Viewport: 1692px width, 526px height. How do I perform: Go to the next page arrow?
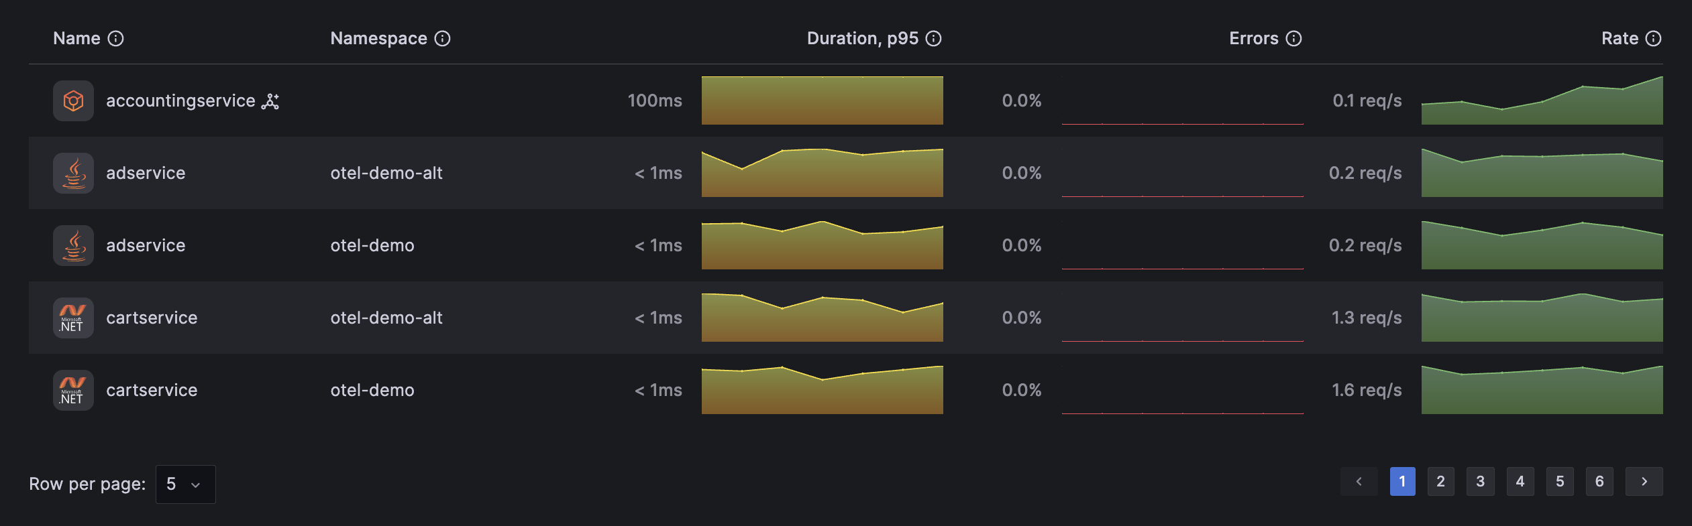pyautogui.click(x=1644, y=482)
